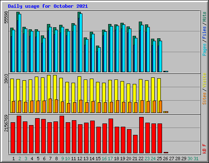
Task: Click day label 26 on x-axis
Action: tap(165, 159)
